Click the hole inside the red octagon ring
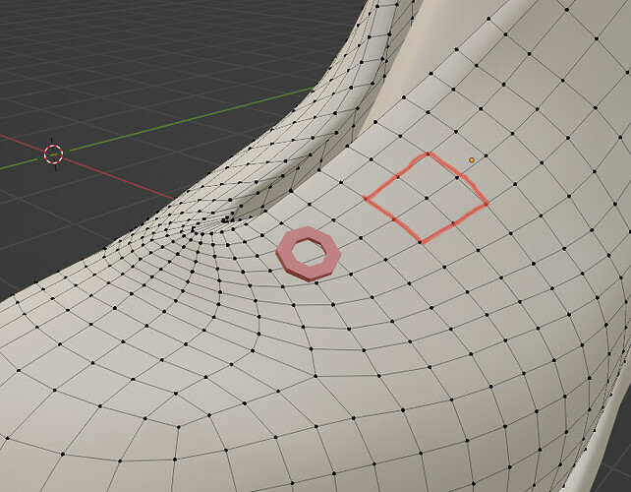Image resolution: width=631 pixels, height=492 pixels. coord(309,251)
